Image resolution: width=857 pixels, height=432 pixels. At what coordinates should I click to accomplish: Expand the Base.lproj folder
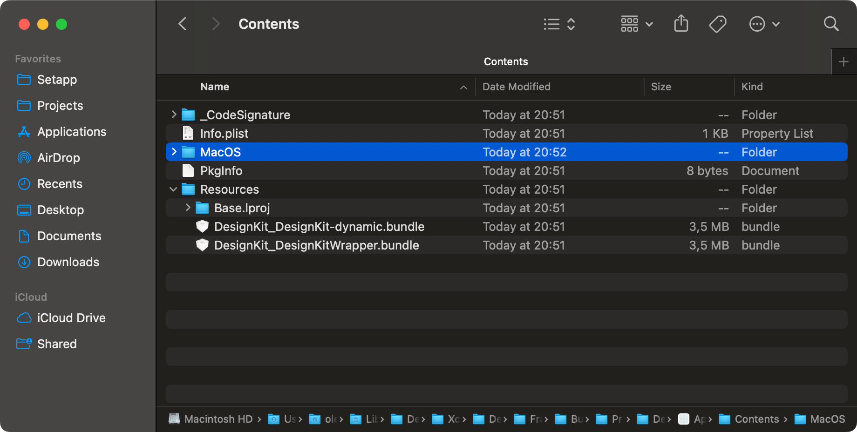188,208
